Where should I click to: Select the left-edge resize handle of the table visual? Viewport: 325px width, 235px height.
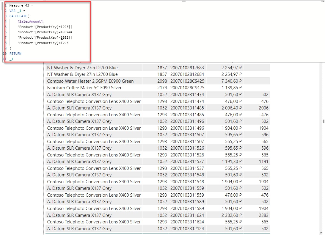pos(44,121)
